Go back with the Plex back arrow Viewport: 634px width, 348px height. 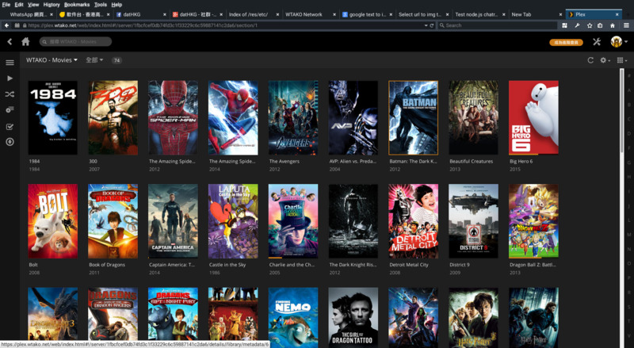pyautogui.click(x=10, y=41)
